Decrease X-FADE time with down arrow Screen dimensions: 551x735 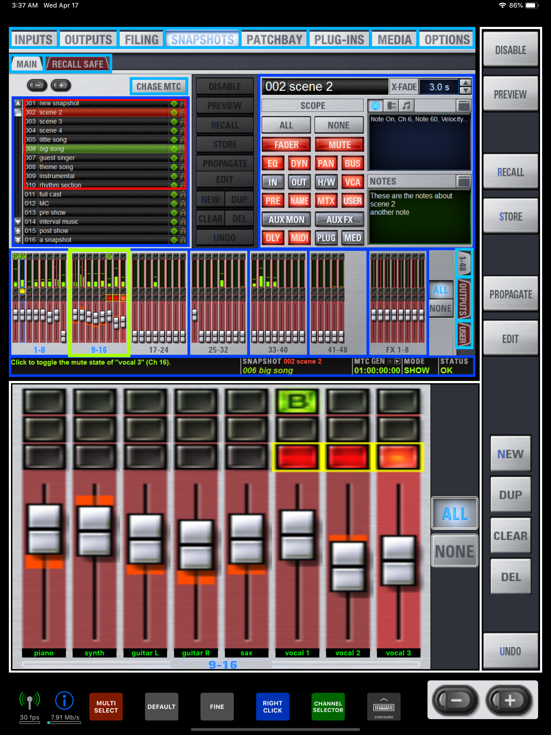(465, 91)
